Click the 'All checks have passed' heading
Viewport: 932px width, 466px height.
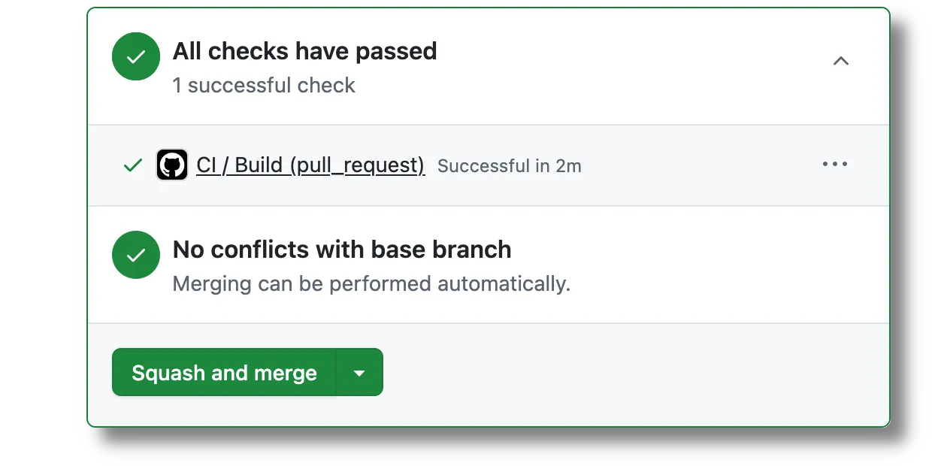coord(304,51)
